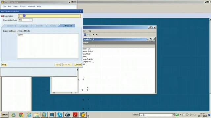Close the Add New Connection dialog

[x=80, y=11]
